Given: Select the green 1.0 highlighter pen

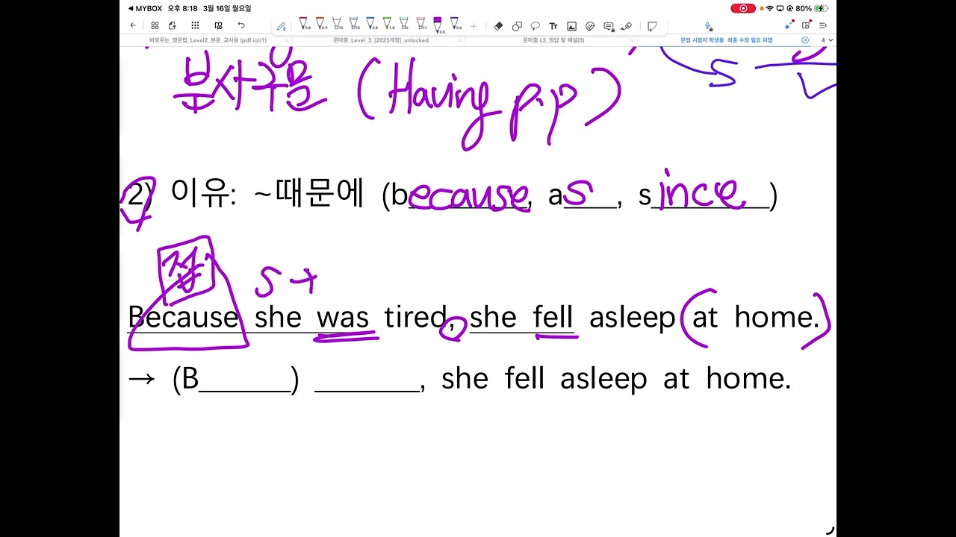Looking at the screenshot, I should 388,25.
